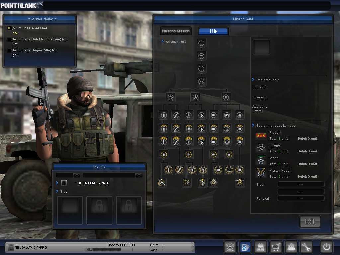Select the last locked title slot
This screenshot has width=340, height=255.
pyautogui.click(x=129, y=210)
